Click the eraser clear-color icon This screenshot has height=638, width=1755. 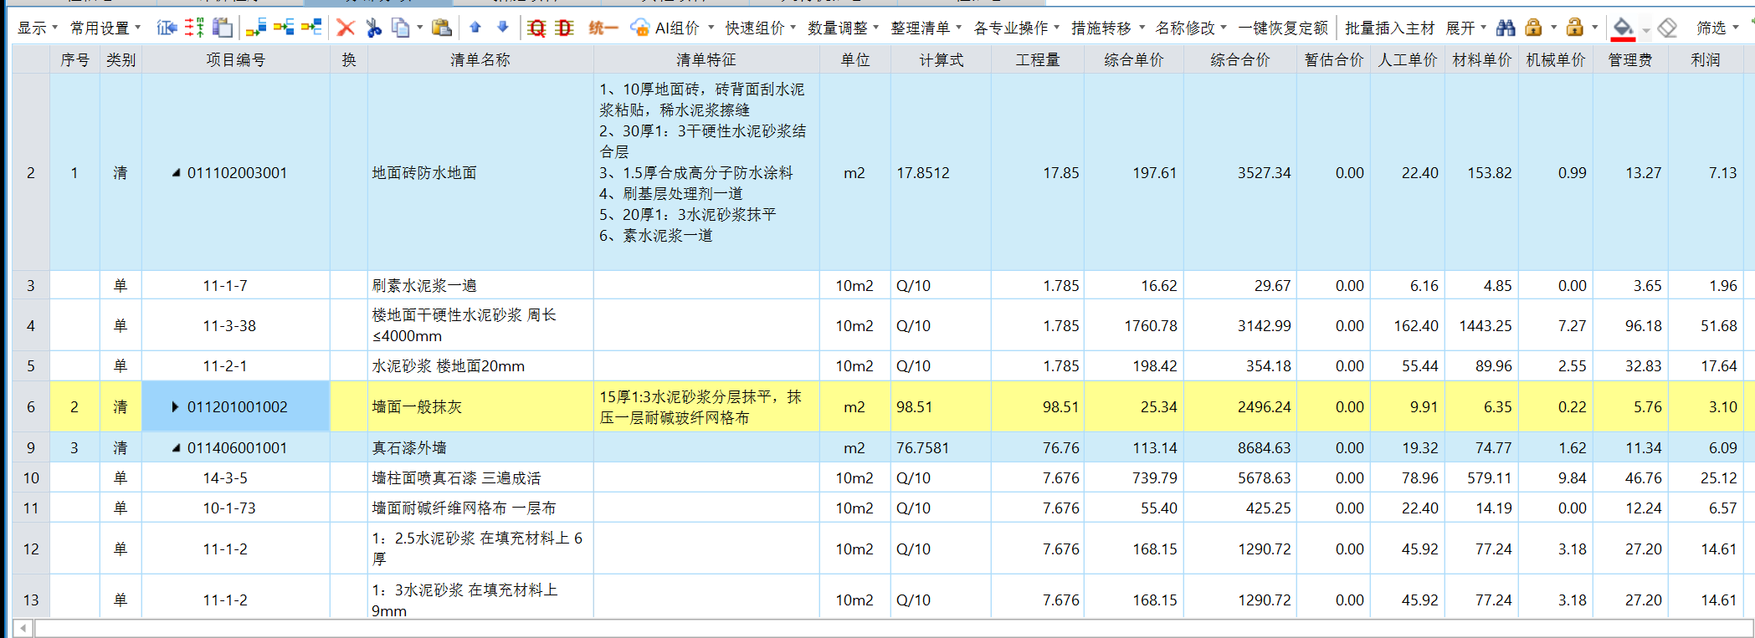tap(1667, 28)
